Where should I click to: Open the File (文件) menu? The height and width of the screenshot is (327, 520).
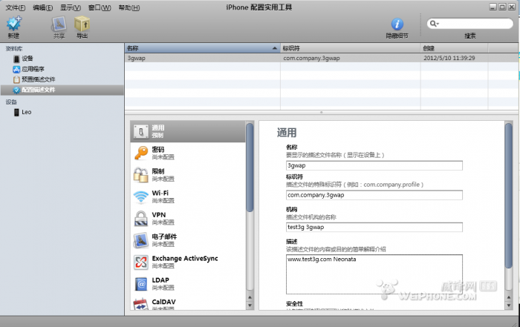point(16,7)
